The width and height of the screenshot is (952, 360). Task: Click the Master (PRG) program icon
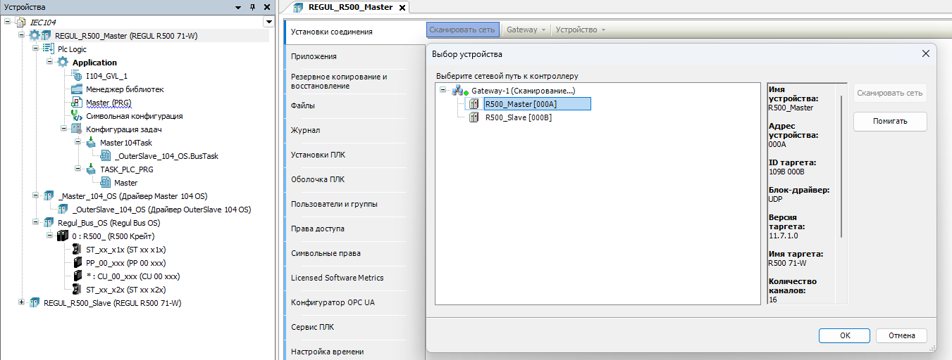tap(77, 103)
